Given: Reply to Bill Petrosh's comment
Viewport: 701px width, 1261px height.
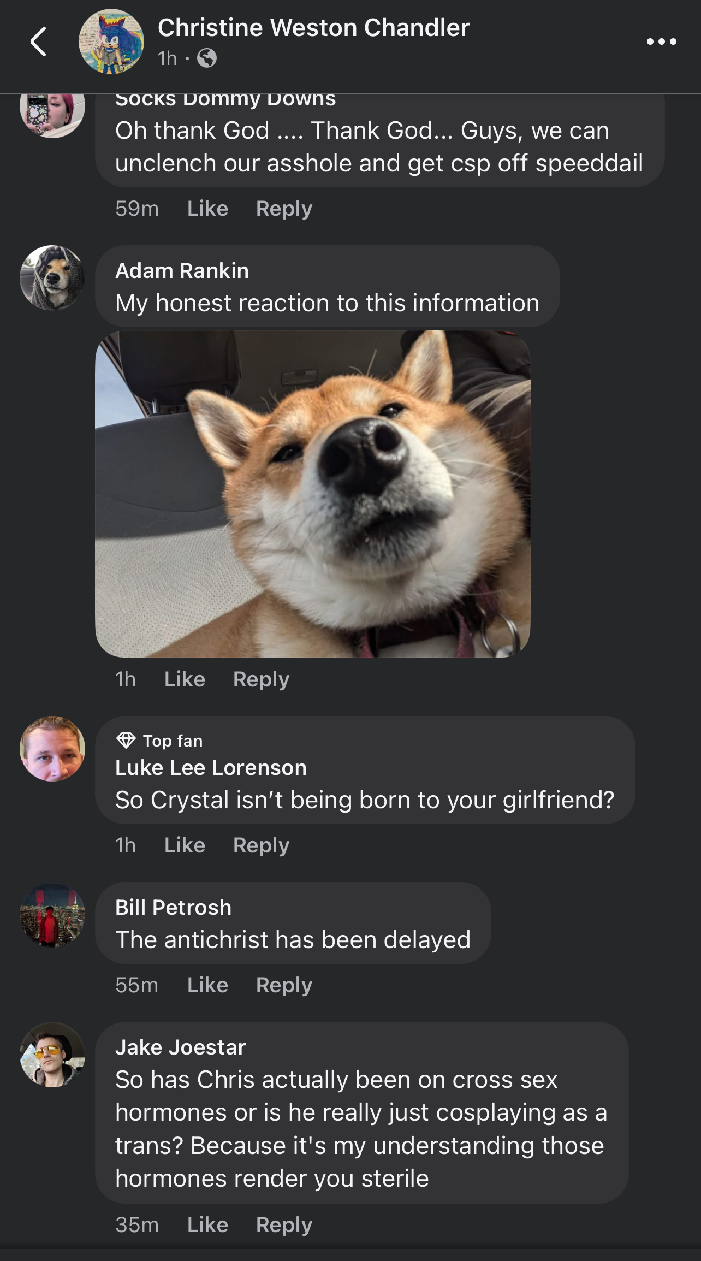Looking at the screenshot, I should (284, 985).
